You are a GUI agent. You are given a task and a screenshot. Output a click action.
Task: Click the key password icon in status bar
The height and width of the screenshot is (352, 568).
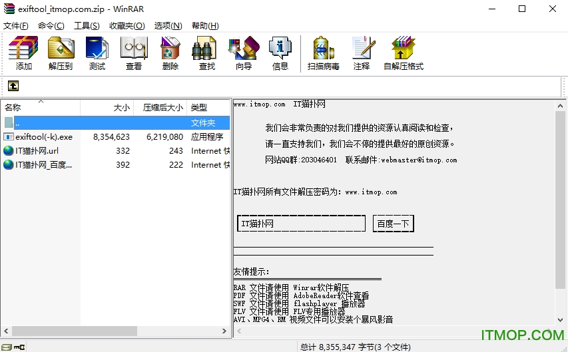(x=19, y=347)
